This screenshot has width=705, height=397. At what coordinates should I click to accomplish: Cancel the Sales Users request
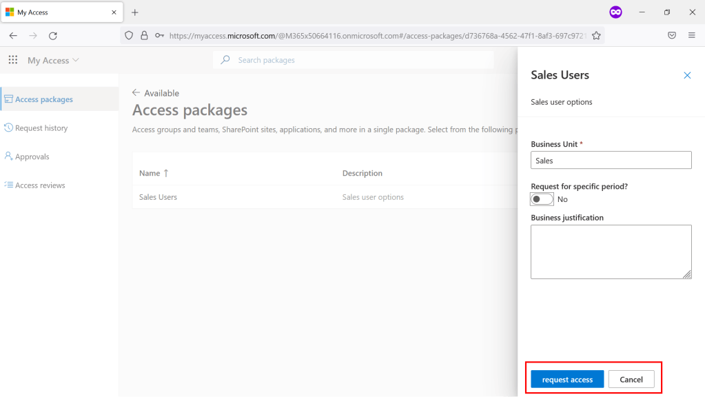pyautogui.click(x=631, y=378)
